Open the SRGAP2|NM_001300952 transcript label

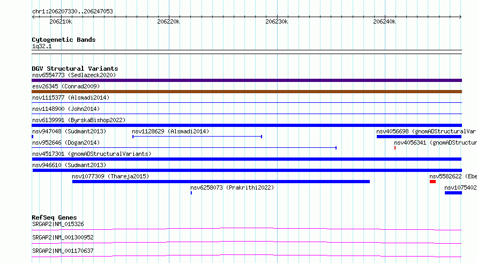click(63, 237)
